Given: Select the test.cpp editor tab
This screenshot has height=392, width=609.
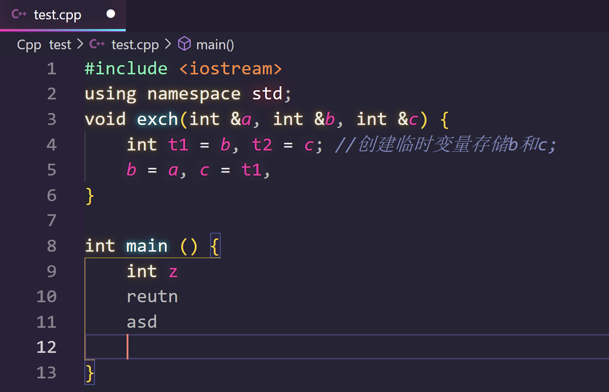Looking at the screenshot, I should coord(63,15).
